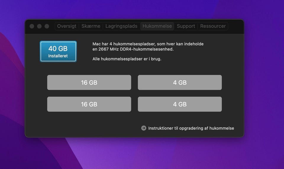
Task: Open the Skærme tab
Action: click(91, 26)
